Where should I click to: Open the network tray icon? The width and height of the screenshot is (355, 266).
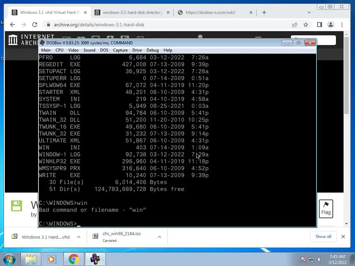point(312,259)
